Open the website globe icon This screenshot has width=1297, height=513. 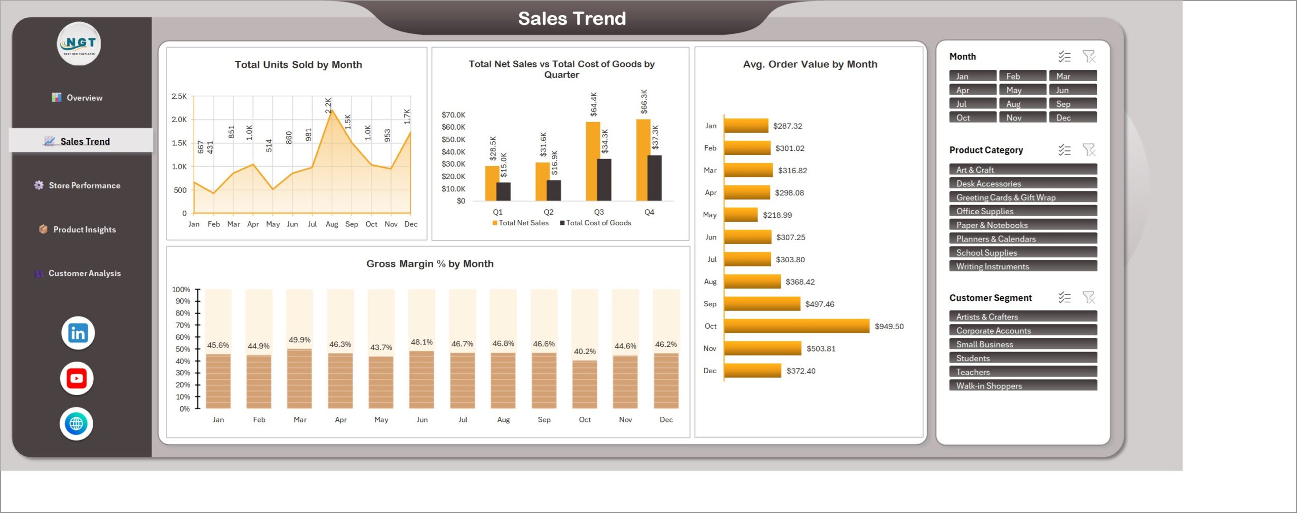click(77, 424)
